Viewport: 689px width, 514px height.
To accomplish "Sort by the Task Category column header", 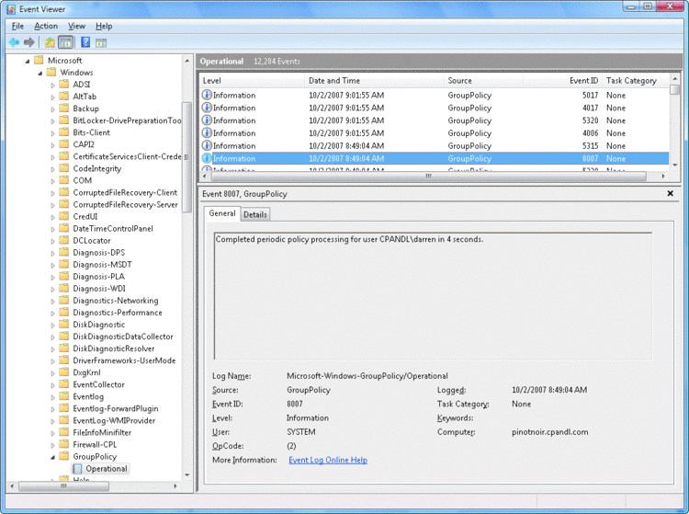I will point(635,81).
